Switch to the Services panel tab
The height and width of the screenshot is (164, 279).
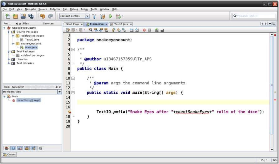pyautogui.click(x=48, y=23)
